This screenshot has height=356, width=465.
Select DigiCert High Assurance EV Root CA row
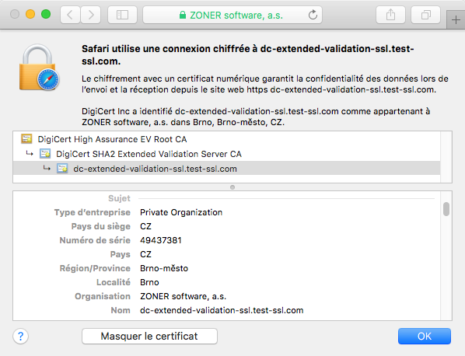[x=226, y=139]
